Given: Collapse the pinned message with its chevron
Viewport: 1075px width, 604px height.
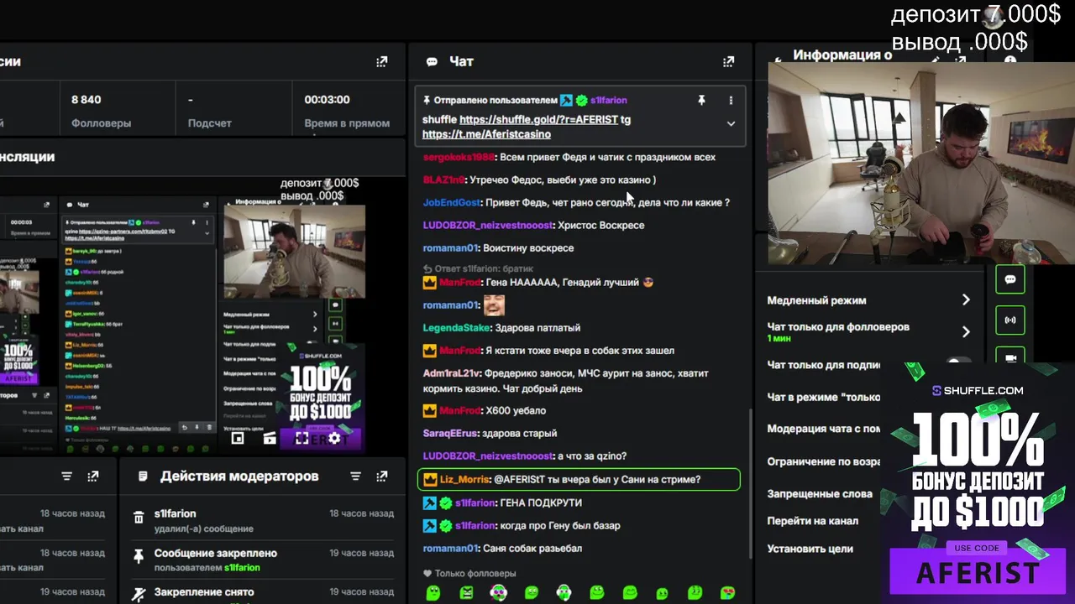Looking at the screenshot, I should point(731,123).
